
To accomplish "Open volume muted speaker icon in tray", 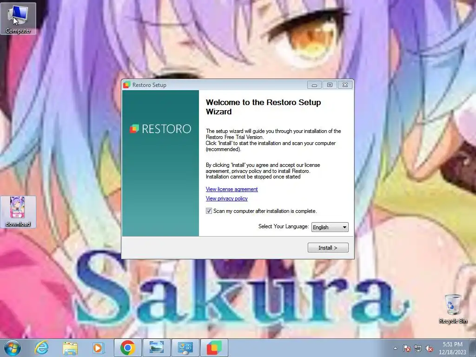I will pos(429,348).
